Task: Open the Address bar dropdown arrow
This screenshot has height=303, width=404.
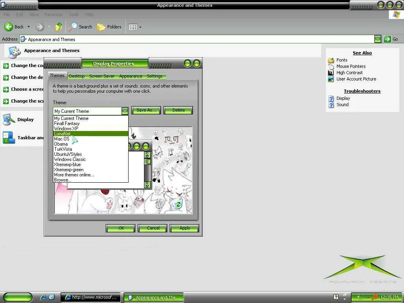Action: pyautogui.click(x=378, y=39)
